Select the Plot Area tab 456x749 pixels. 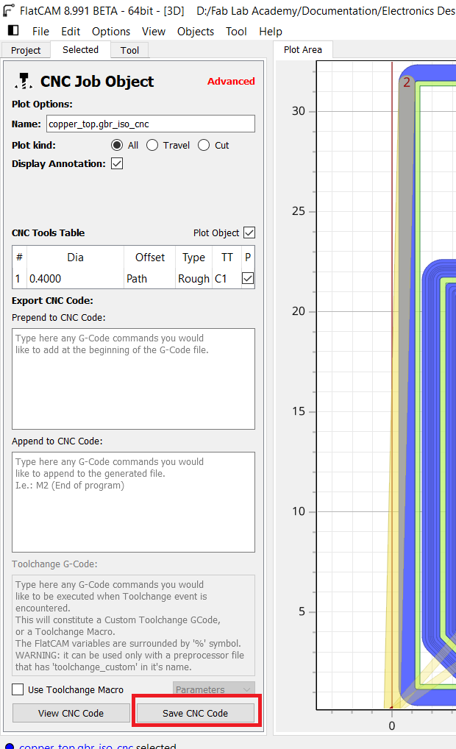tap(303, 50)
